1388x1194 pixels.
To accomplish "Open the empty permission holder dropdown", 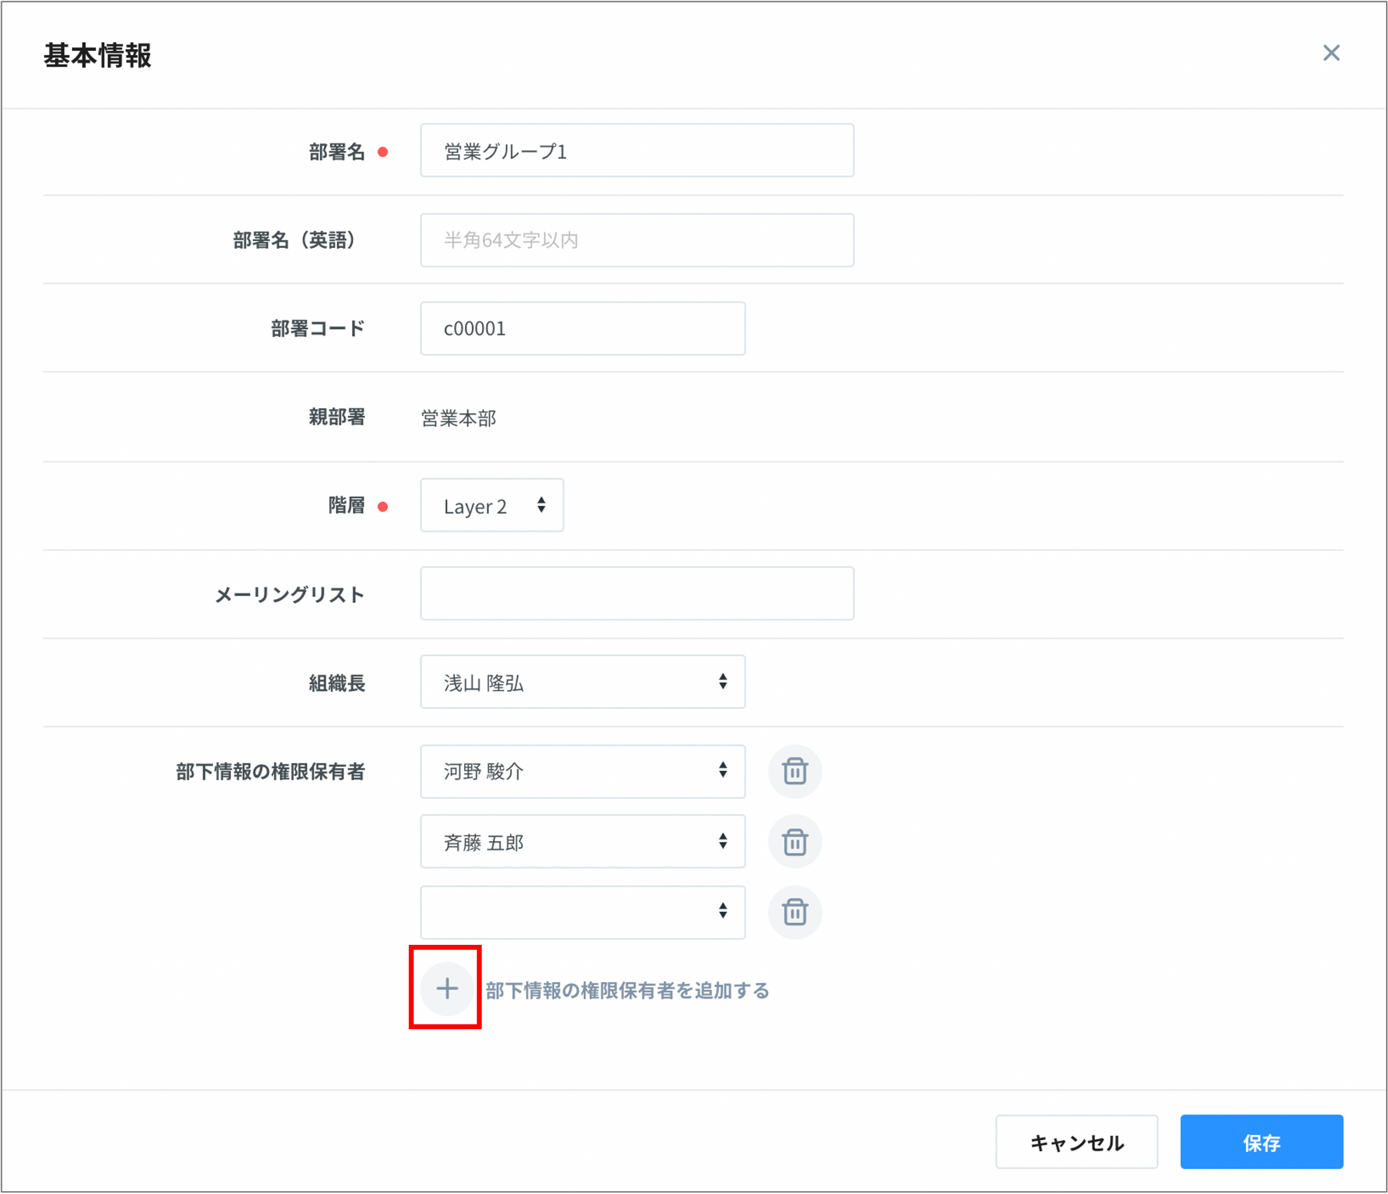I will click(x=582, y=912).
